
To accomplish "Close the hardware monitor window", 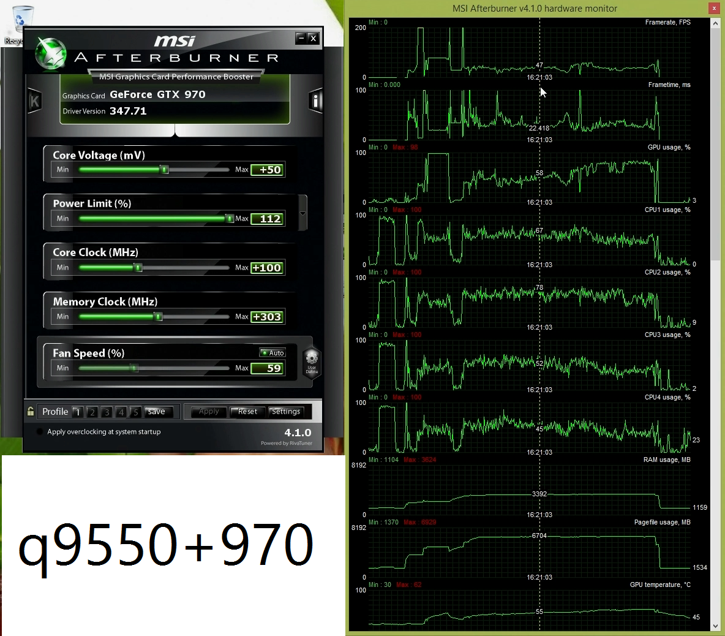I will [715, 8].
